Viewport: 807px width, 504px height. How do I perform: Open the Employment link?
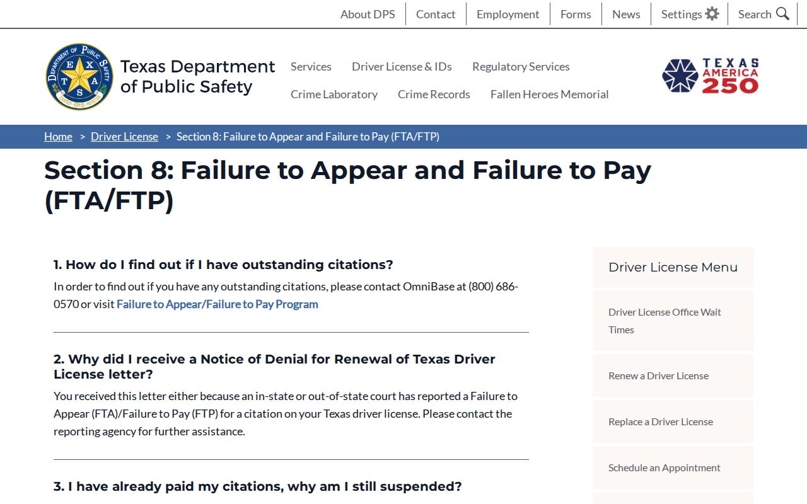pyautogui.click(x=508, y=14)
